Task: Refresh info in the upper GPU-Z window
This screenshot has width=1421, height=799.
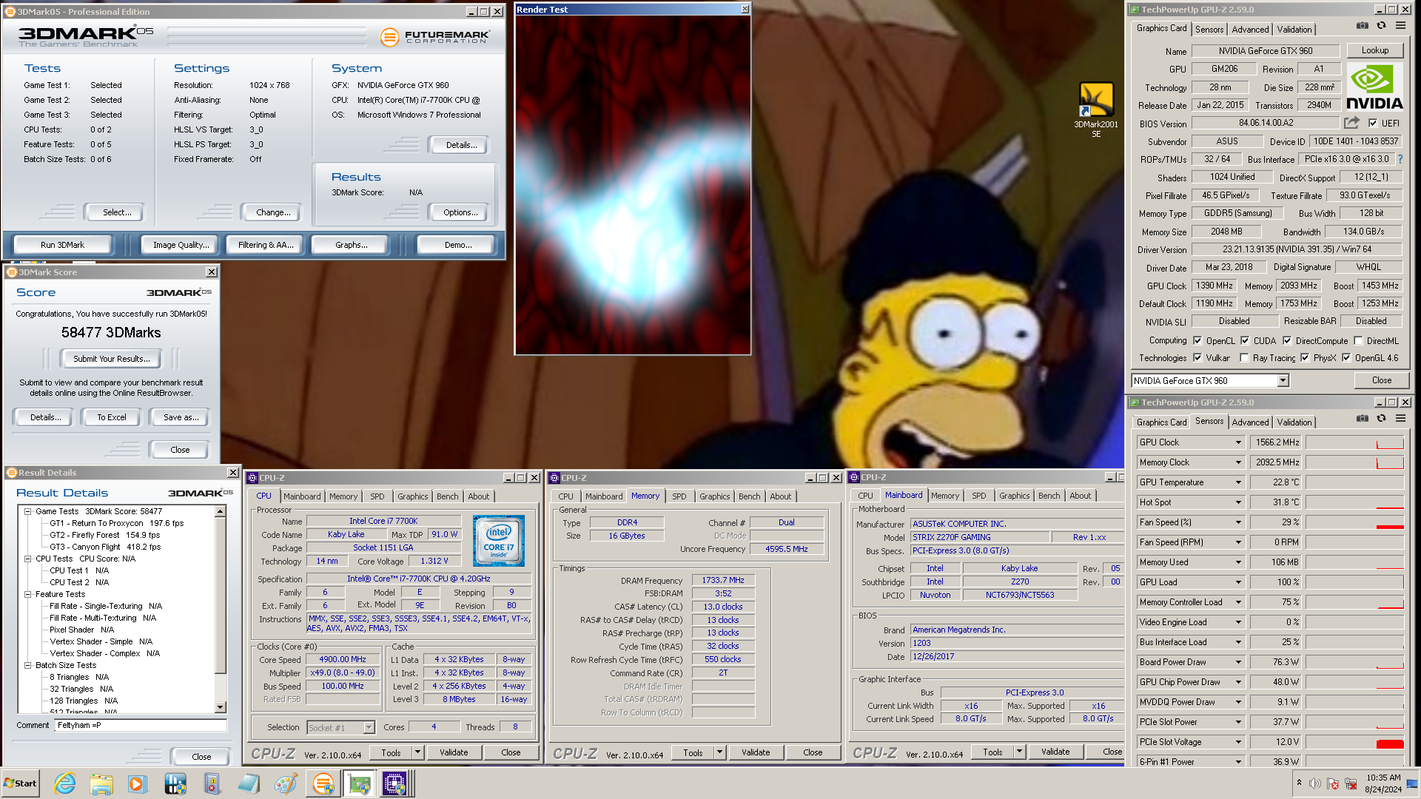Action: [x=1381, y=26]
